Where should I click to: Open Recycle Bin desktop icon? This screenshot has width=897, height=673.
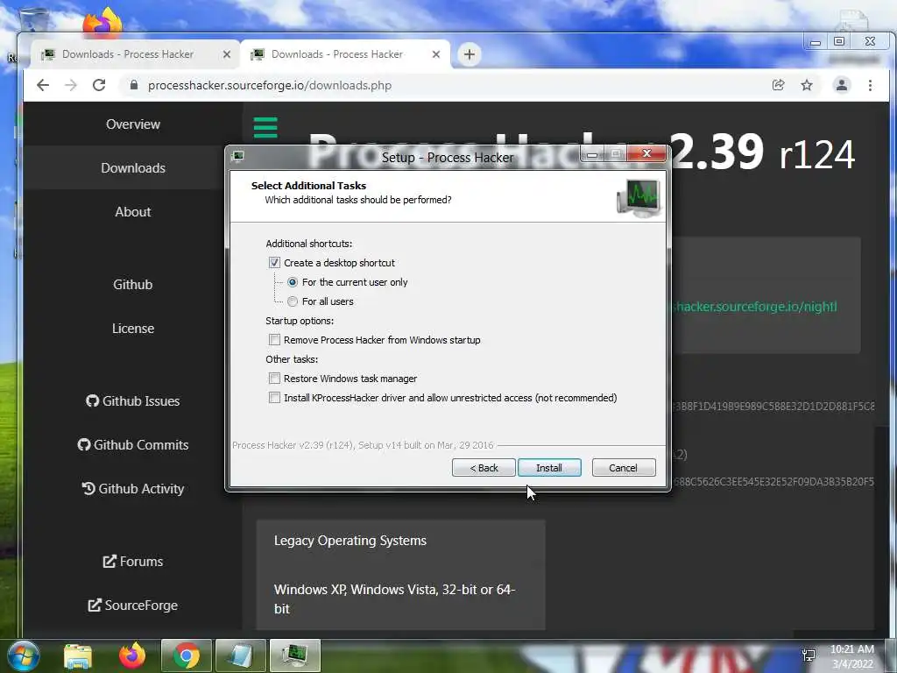[x=34, y=19]
